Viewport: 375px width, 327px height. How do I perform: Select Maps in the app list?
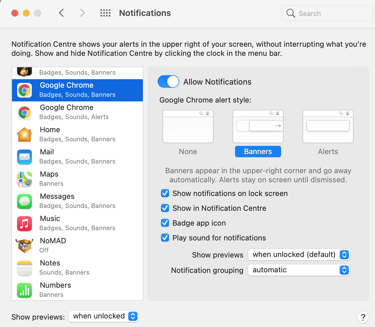77,179
